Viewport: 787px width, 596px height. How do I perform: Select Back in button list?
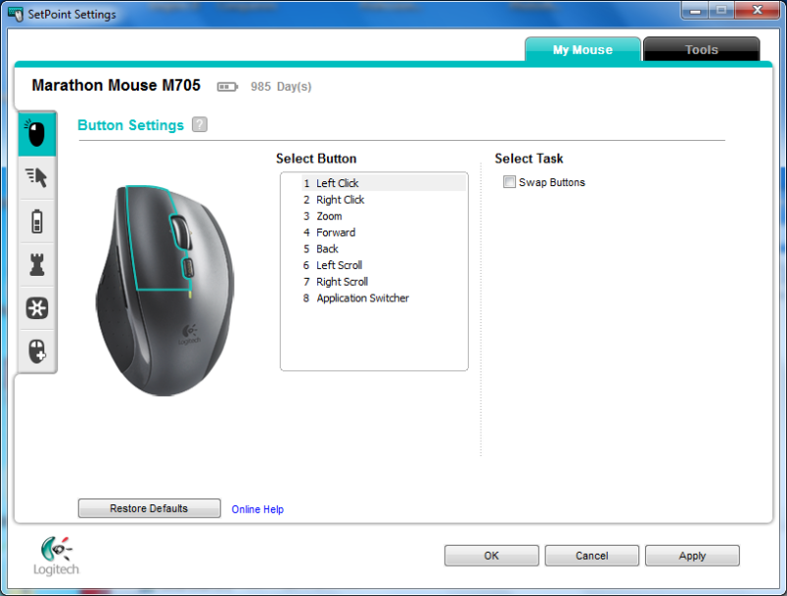[x=383, y=249]
